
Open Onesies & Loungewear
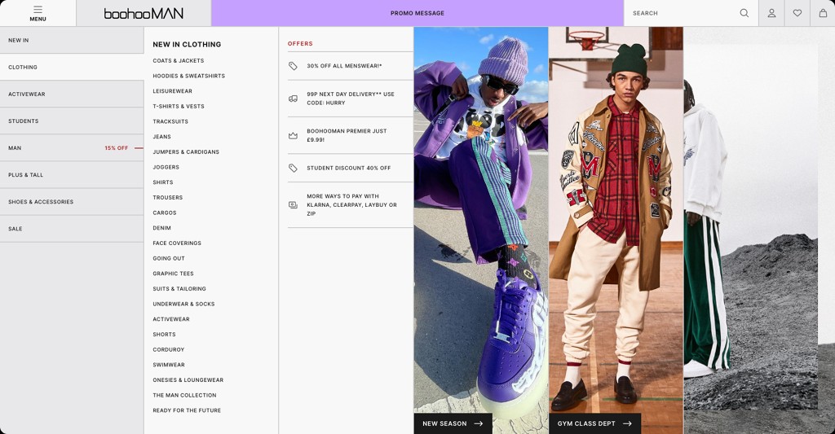click(x=188, y=380)
